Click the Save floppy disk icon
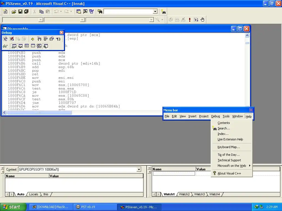282x211 pixels. [x=20, y=12]
